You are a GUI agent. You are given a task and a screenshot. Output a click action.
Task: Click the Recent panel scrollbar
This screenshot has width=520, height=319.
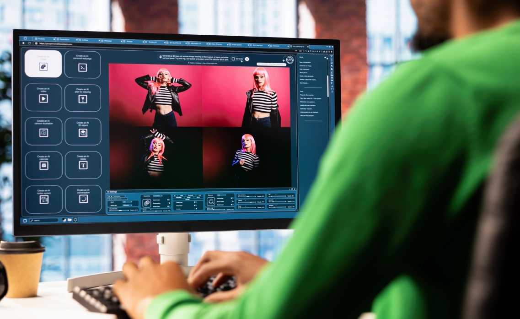click(328, 87)
